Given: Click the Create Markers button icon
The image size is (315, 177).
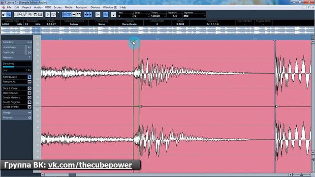Looking at the screenshot, I should [30, 97].
